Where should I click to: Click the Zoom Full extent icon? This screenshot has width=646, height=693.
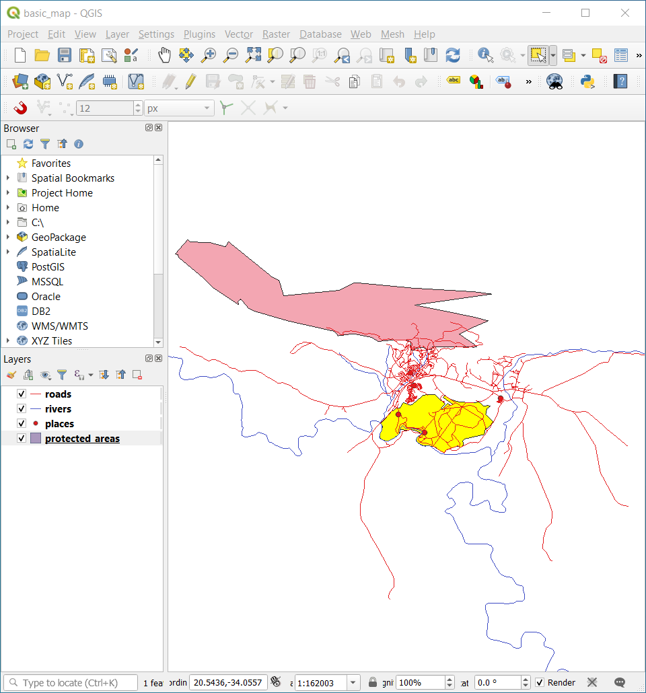[253, 55]
